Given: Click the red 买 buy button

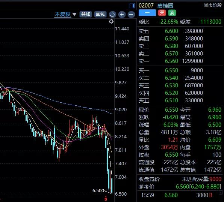Looking at the screenshot, I should [x=162, y=13].
